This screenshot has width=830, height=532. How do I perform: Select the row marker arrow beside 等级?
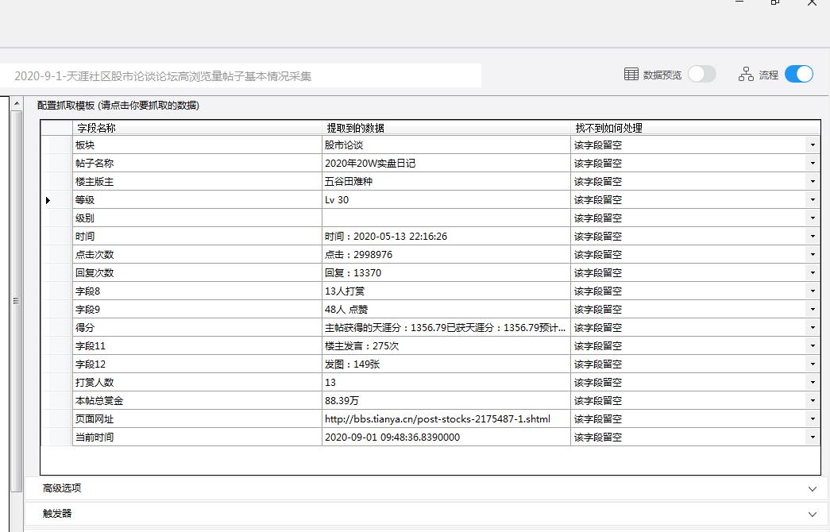(x=48, y=200)
